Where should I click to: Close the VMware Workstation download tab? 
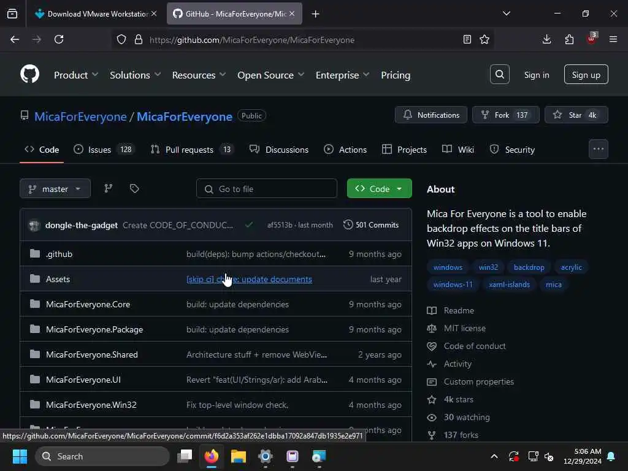click(x=154, y=13)
